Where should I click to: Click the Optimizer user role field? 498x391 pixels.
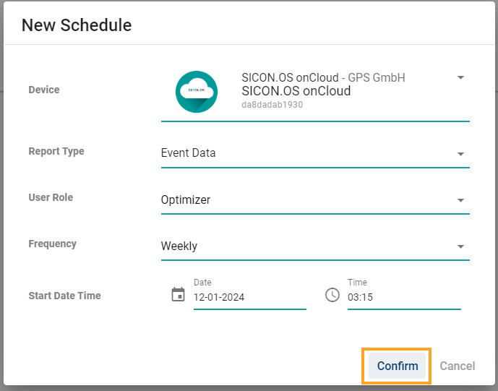click(x=304, y=199)
